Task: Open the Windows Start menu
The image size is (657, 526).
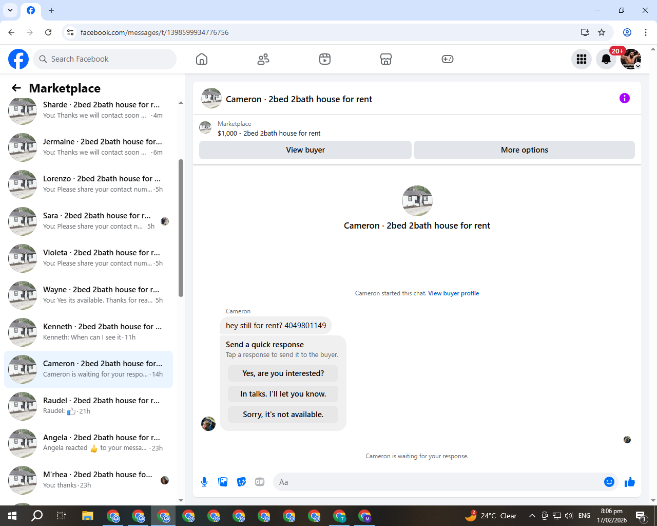Action: (12, 516)
